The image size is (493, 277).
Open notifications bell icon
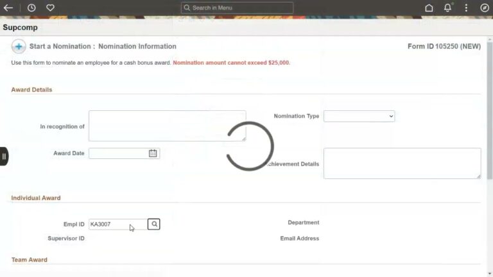pyautogui.click(x=447, y=8)
